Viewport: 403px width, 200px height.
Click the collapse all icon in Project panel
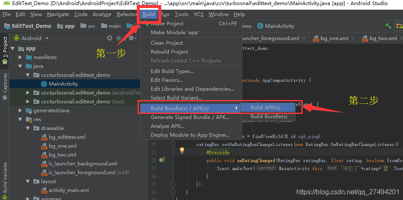119,38
